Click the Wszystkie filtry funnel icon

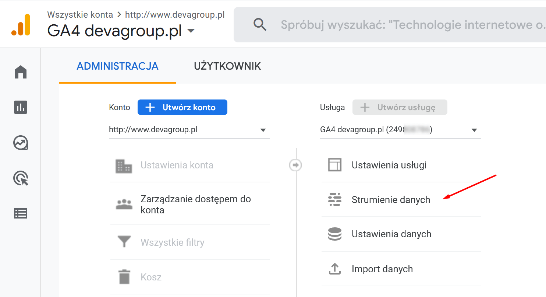pyautogui.click(x=124, y=242)
